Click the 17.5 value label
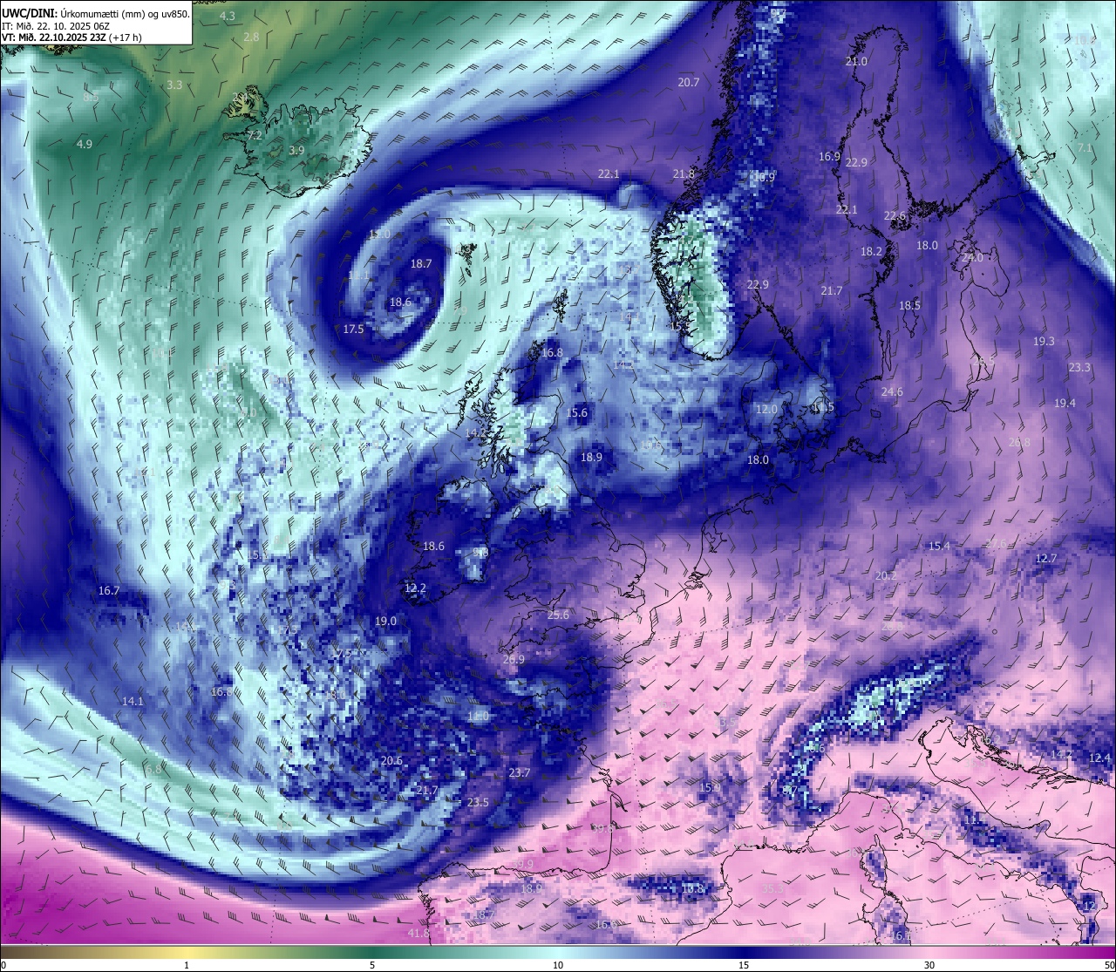Screen dimensions: 1116x972 point(353,329)
